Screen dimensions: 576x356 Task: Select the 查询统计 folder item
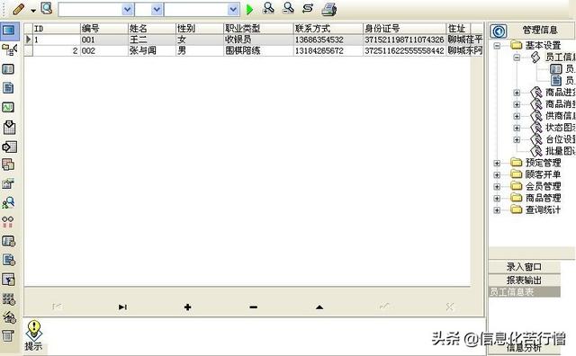[543, 209]
